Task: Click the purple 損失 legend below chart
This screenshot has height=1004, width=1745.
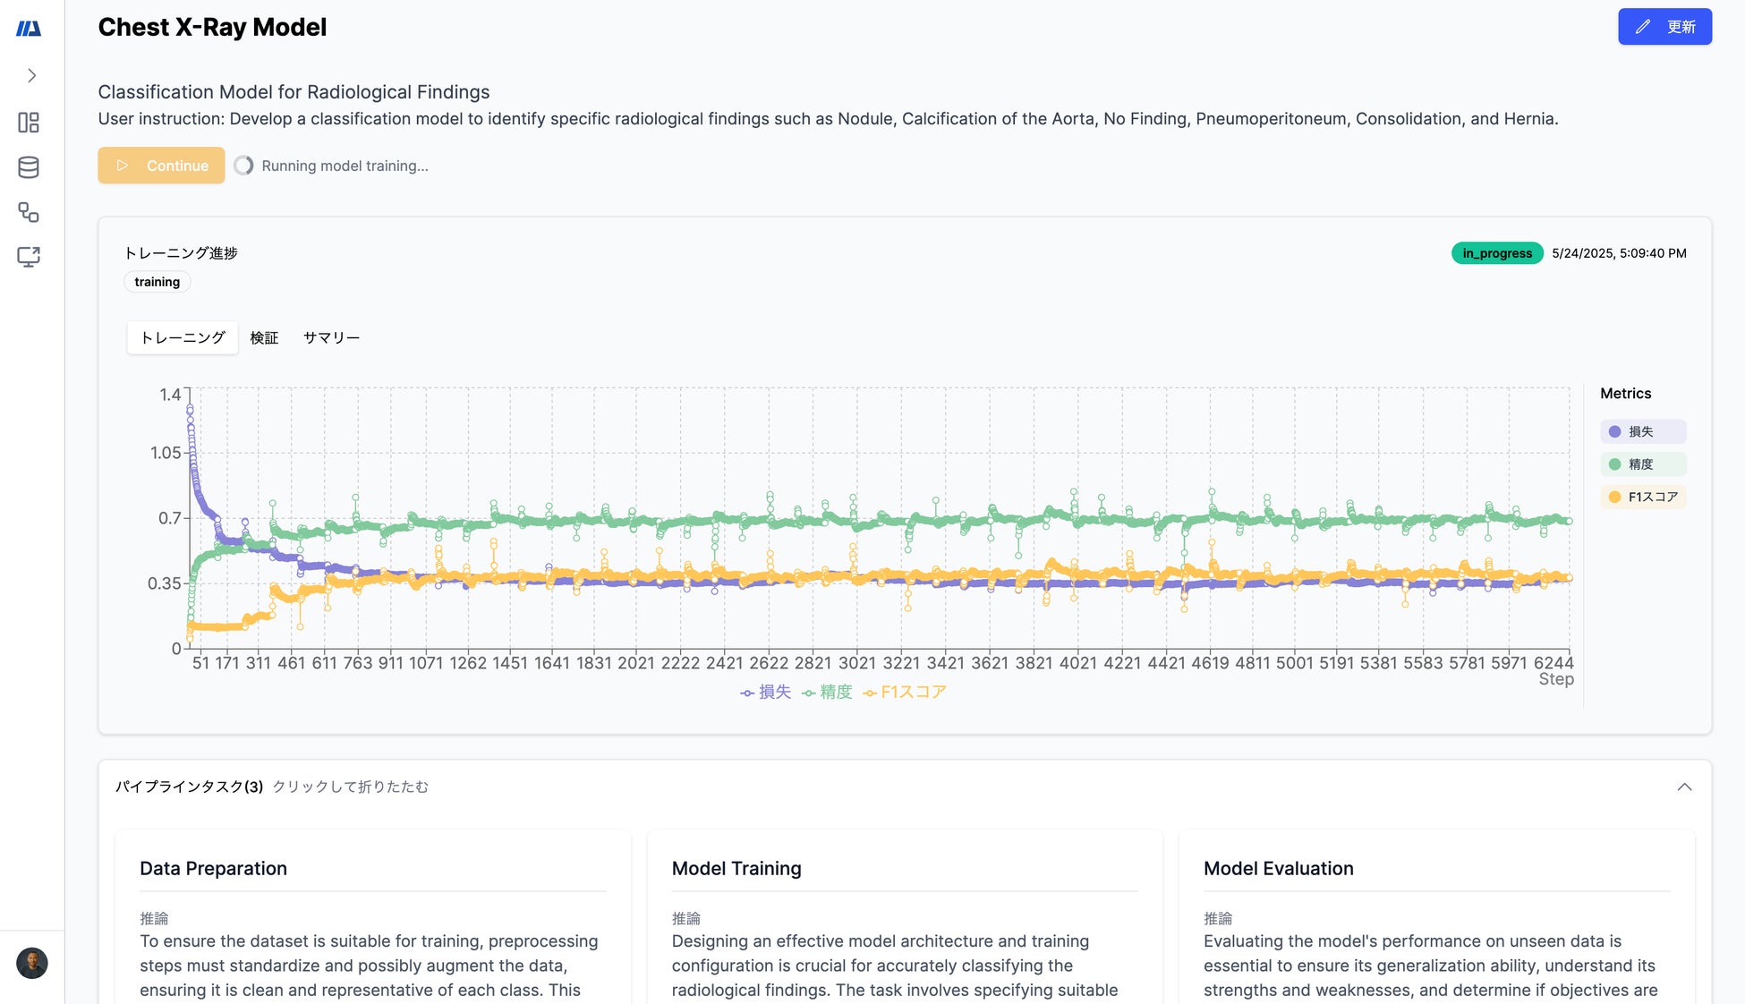Action: (766, 692)
